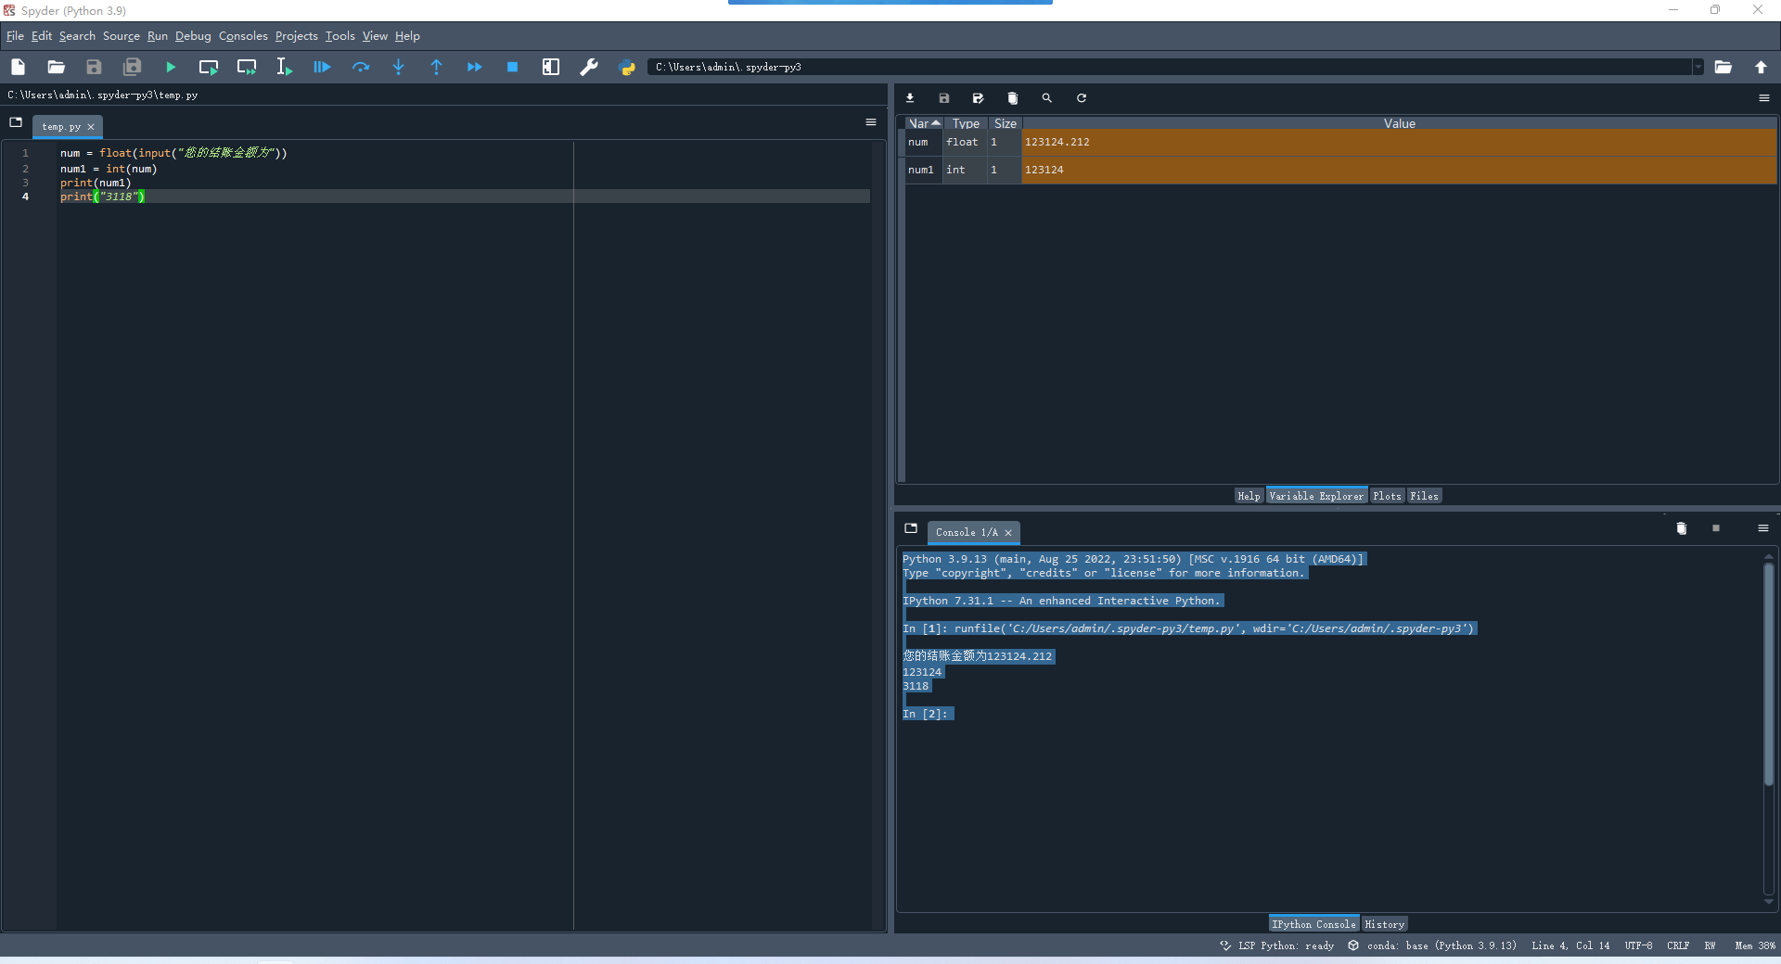1781x964 pixels.
Task: Refresh variables icon
Action: (1082, 98)
